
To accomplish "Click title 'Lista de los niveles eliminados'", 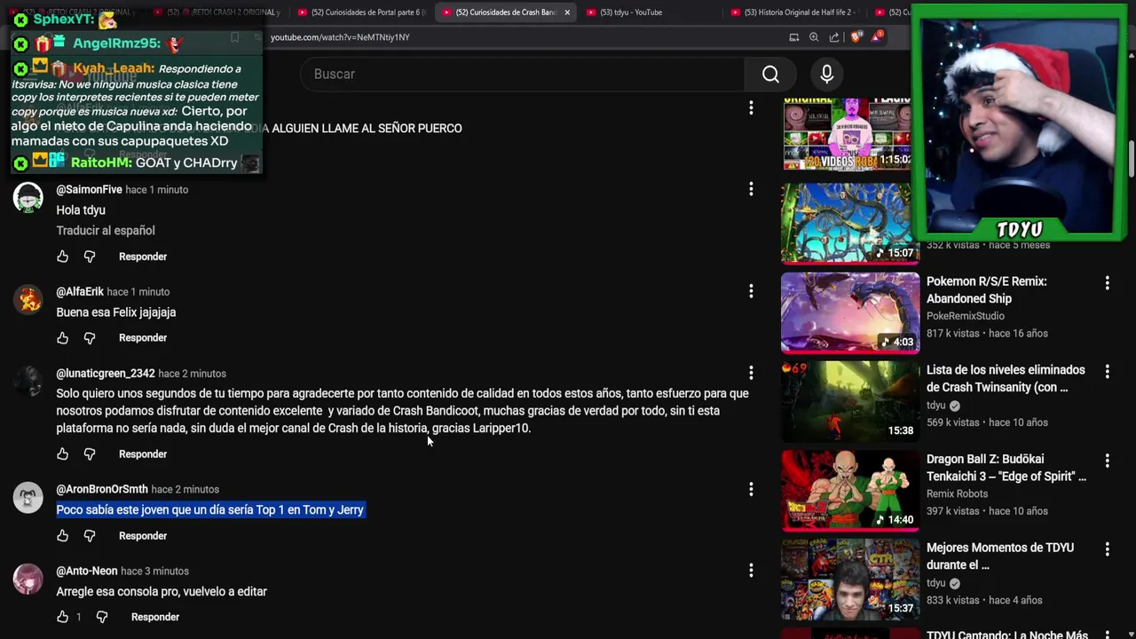I will (1006, 379).
